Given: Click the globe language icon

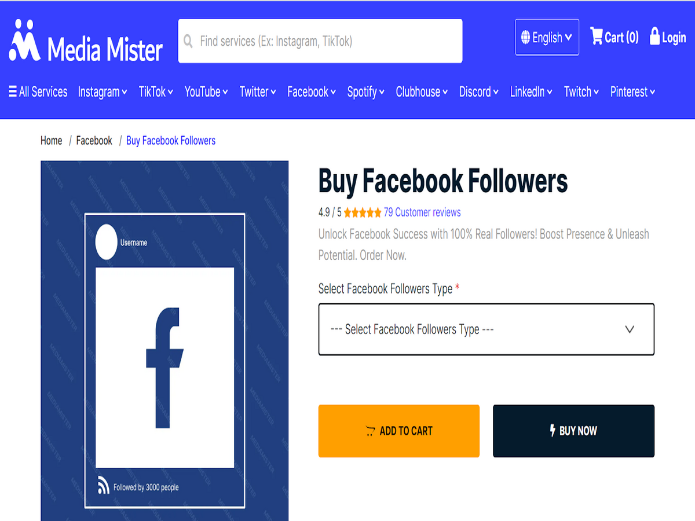Looking at the screenshot, I should (x=525, y=38).
